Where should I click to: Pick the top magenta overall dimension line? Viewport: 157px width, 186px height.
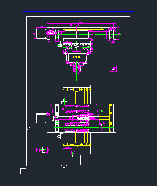coord(80,24)
